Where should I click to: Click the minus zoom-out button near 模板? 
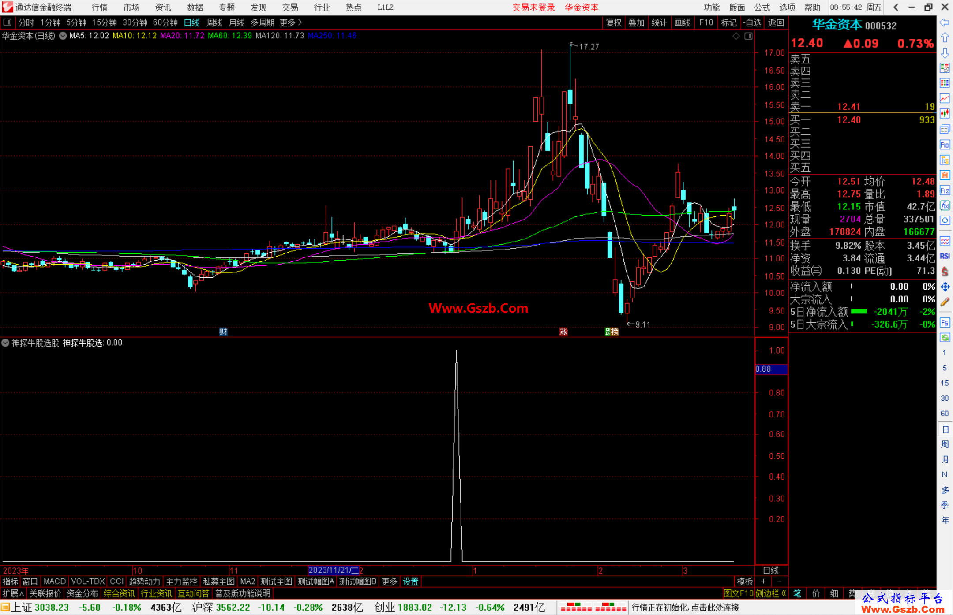point(780,581)
